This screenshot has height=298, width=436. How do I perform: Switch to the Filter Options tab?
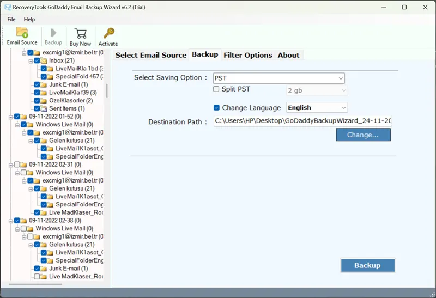pos(247,55)
